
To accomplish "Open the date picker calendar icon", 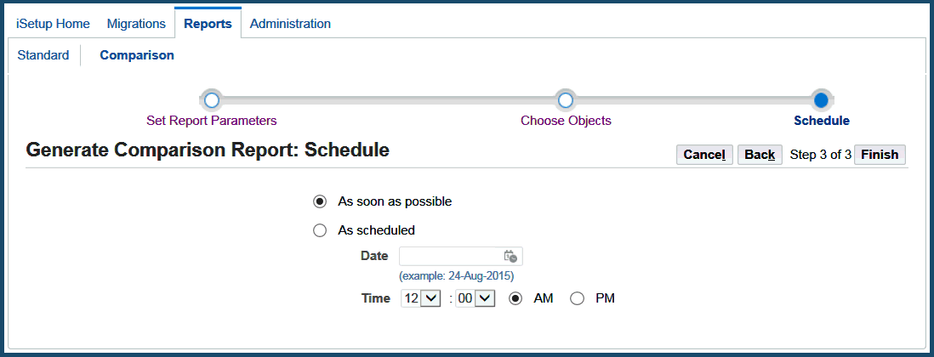I will click(510, 256).
